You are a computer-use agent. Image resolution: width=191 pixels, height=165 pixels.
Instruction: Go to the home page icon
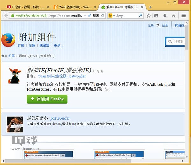pos(173,16)
